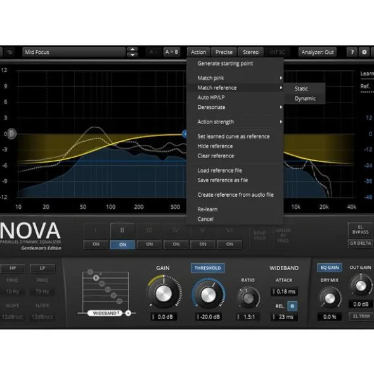Select band II node in threshold graph
The image size is (374, 374).
[96, 278]
